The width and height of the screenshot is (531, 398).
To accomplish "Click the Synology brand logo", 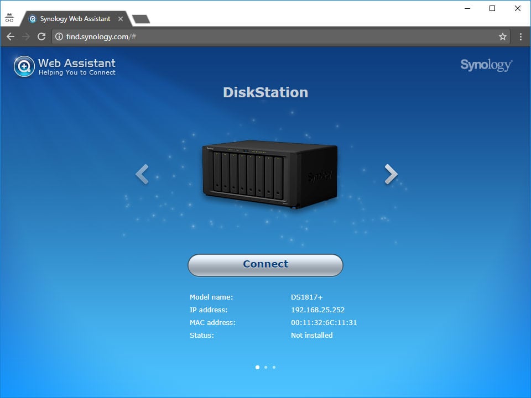I will (x=486, y=65).
